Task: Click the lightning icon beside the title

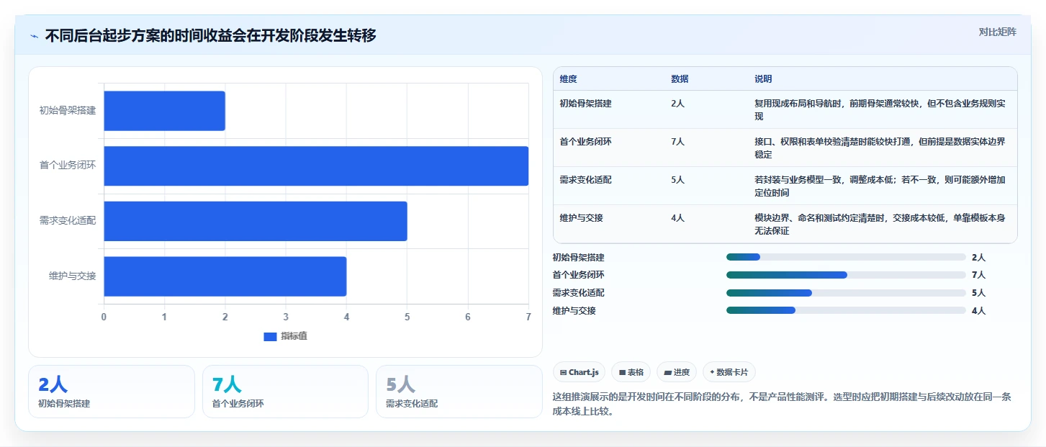Action: [x=35, y=36]
